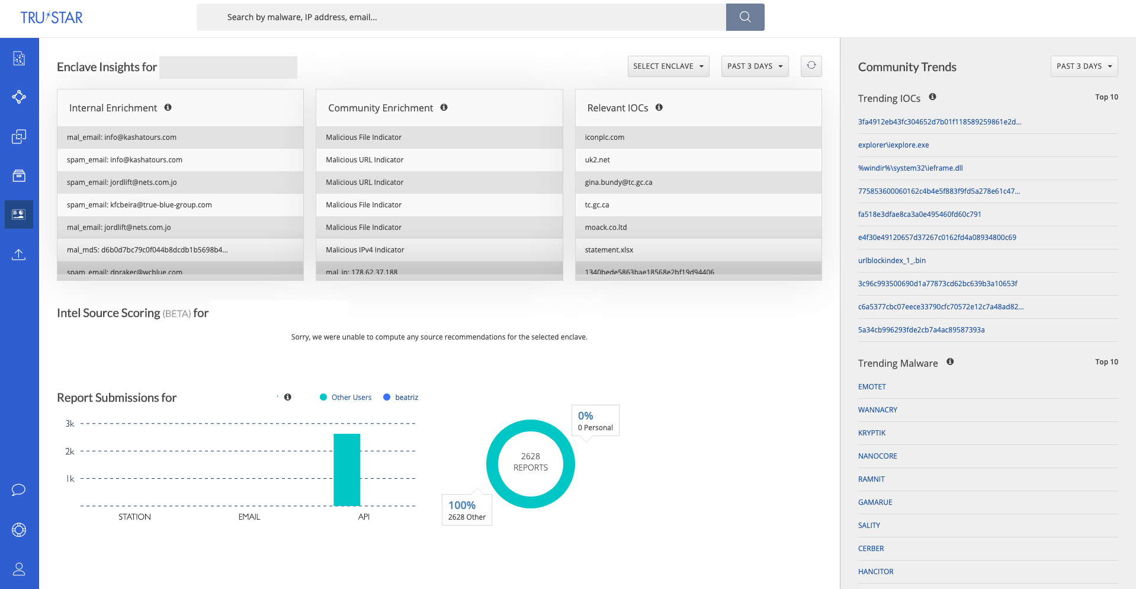1136x589 pixels.
Task: Open trending IOC starting 5a34cb996293
Action: pyautogui.click(x=922, y=330)
